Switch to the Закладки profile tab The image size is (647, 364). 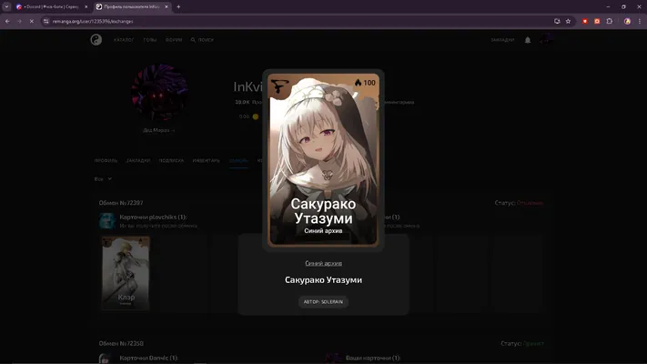(x=138, y=160)
